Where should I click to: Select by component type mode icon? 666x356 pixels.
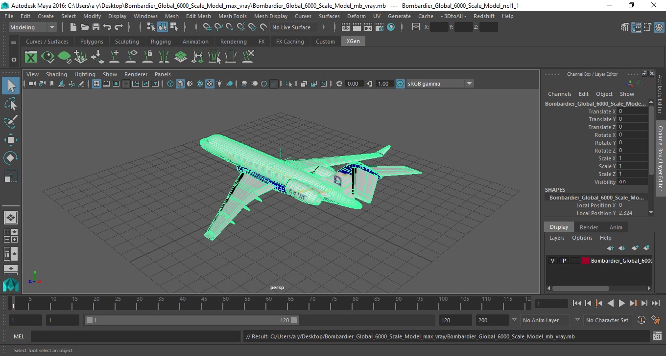(x=174, y=27)
